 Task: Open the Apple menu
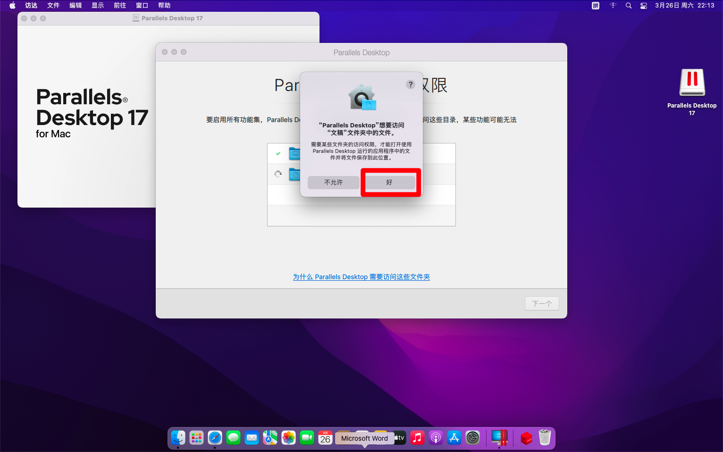(12, 6)
